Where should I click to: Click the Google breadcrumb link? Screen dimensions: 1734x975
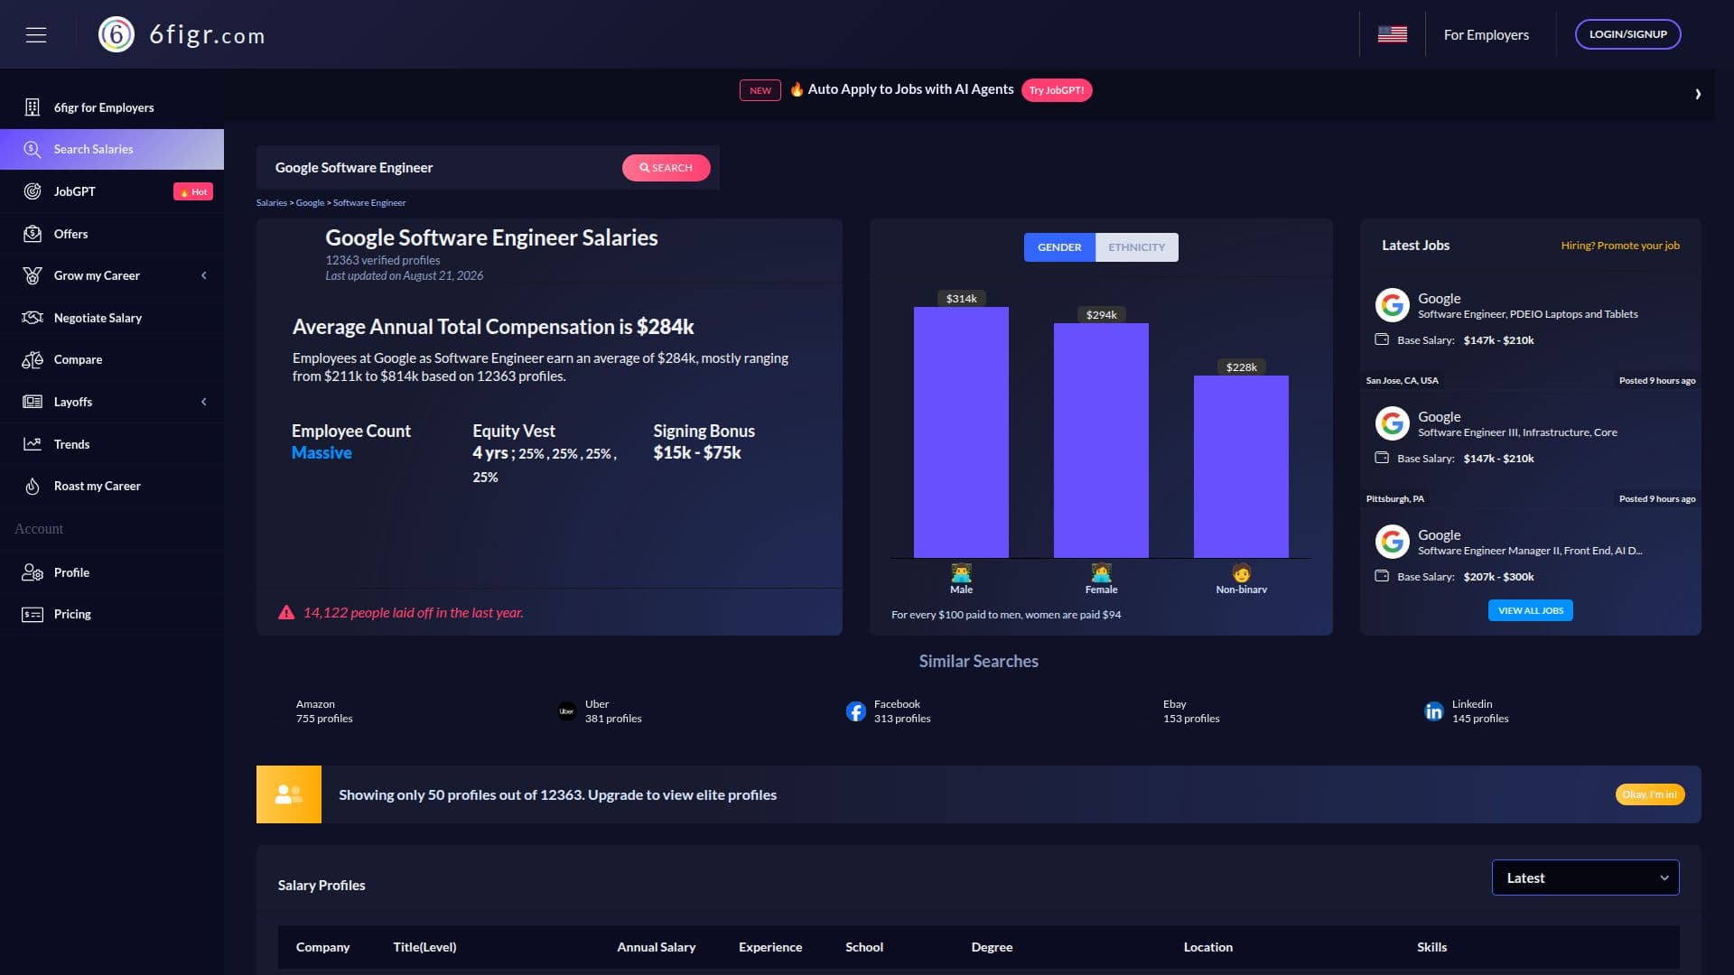(310, 202)
